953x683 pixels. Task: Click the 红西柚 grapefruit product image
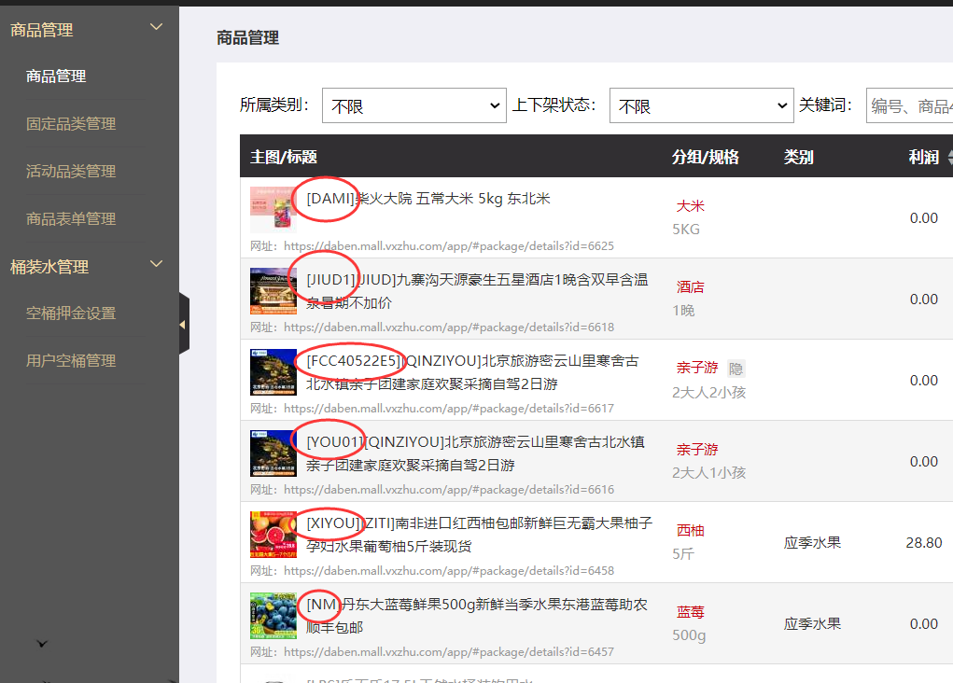click(x=273, y=535)
